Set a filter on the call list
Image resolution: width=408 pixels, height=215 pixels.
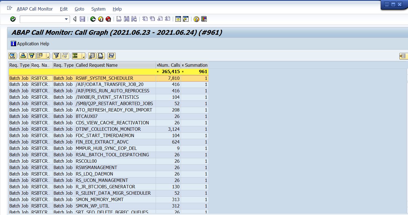56,56
